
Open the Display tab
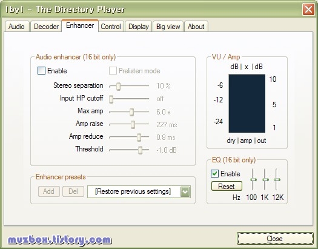139,27
